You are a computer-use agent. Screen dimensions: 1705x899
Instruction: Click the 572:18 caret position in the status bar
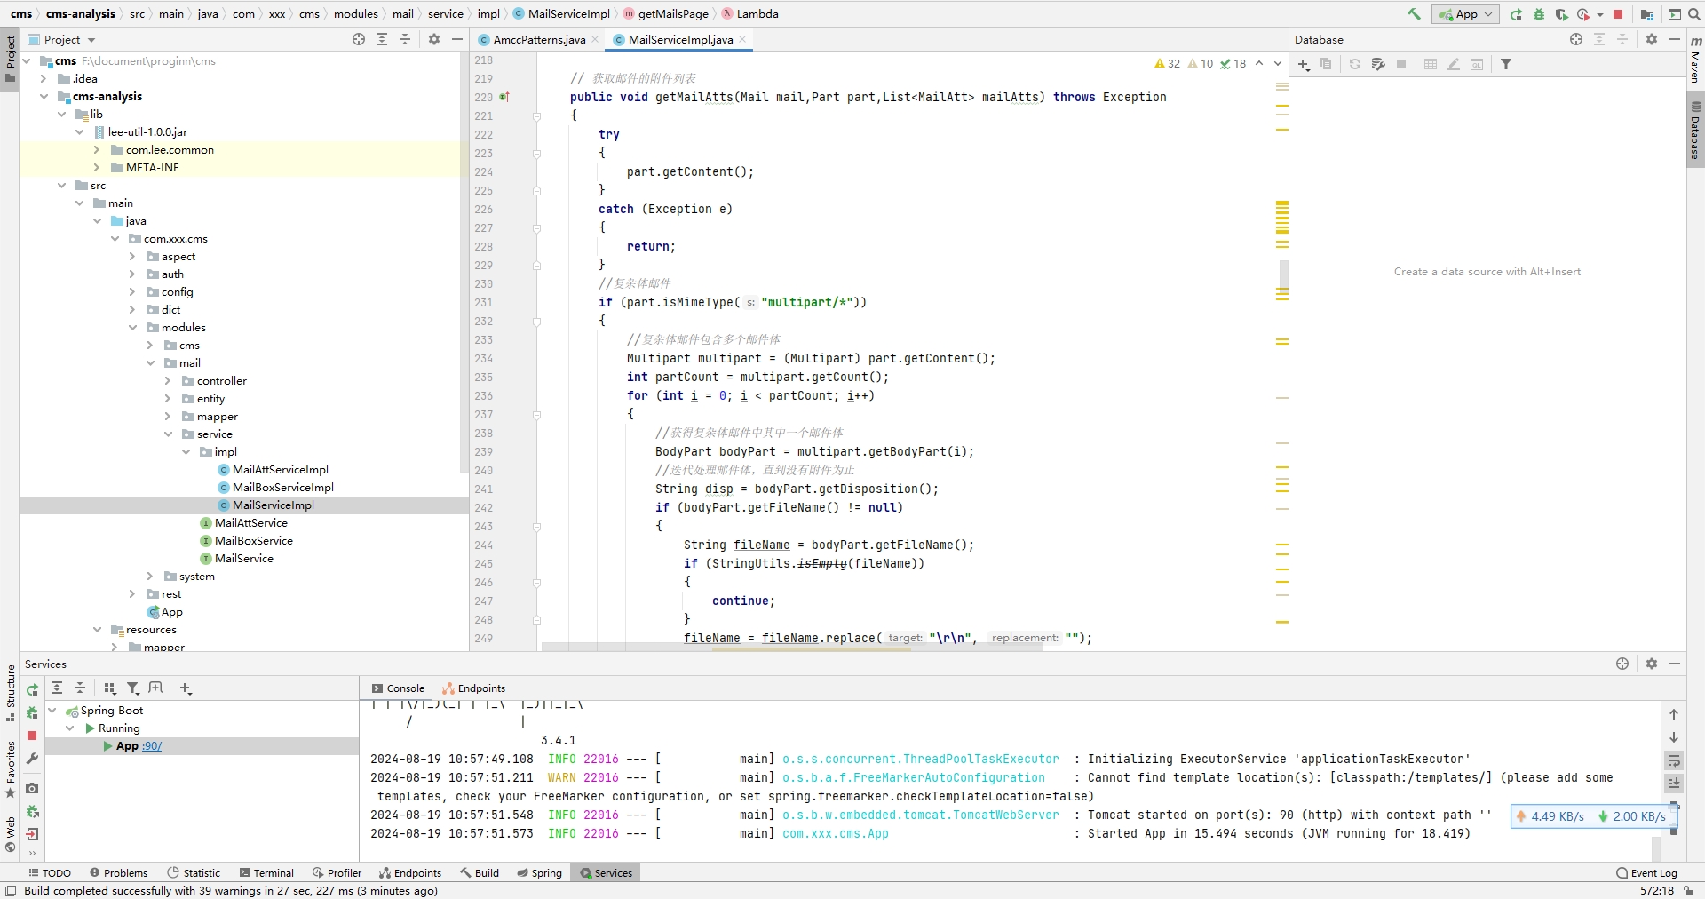coord(1657,891)
